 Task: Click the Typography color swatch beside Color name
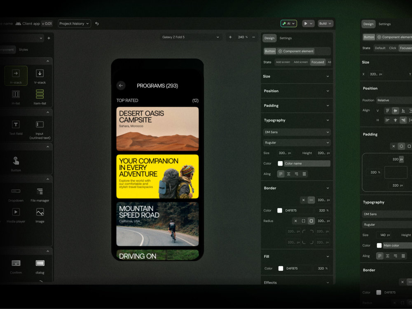280,164
